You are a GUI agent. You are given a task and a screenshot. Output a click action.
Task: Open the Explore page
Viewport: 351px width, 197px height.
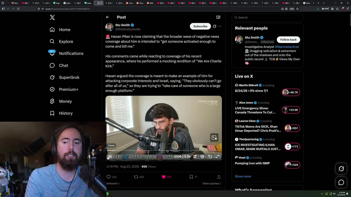pyautogui.click(x=61, y=42)
